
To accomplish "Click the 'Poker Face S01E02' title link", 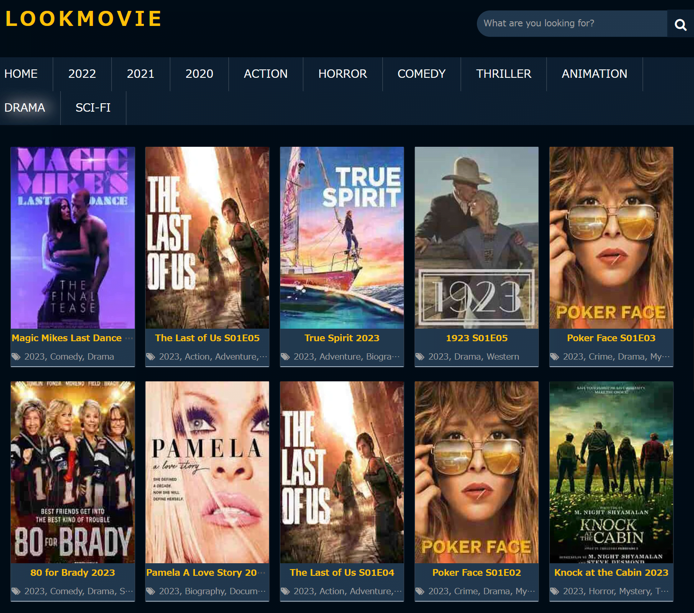I will coord(476,572).
